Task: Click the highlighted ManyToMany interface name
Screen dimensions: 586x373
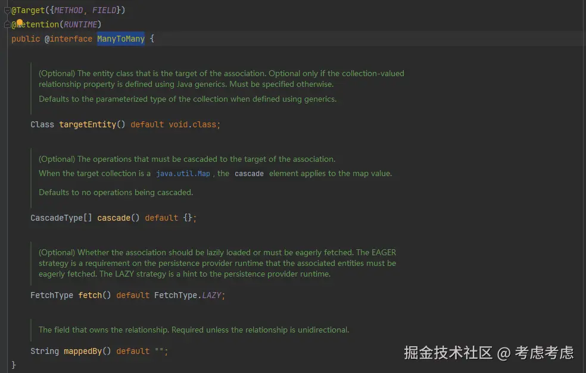Action: 121,39
